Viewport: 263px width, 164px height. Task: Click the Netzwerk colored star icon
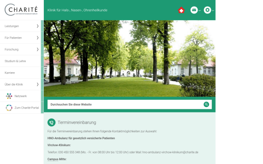[9, 96]
